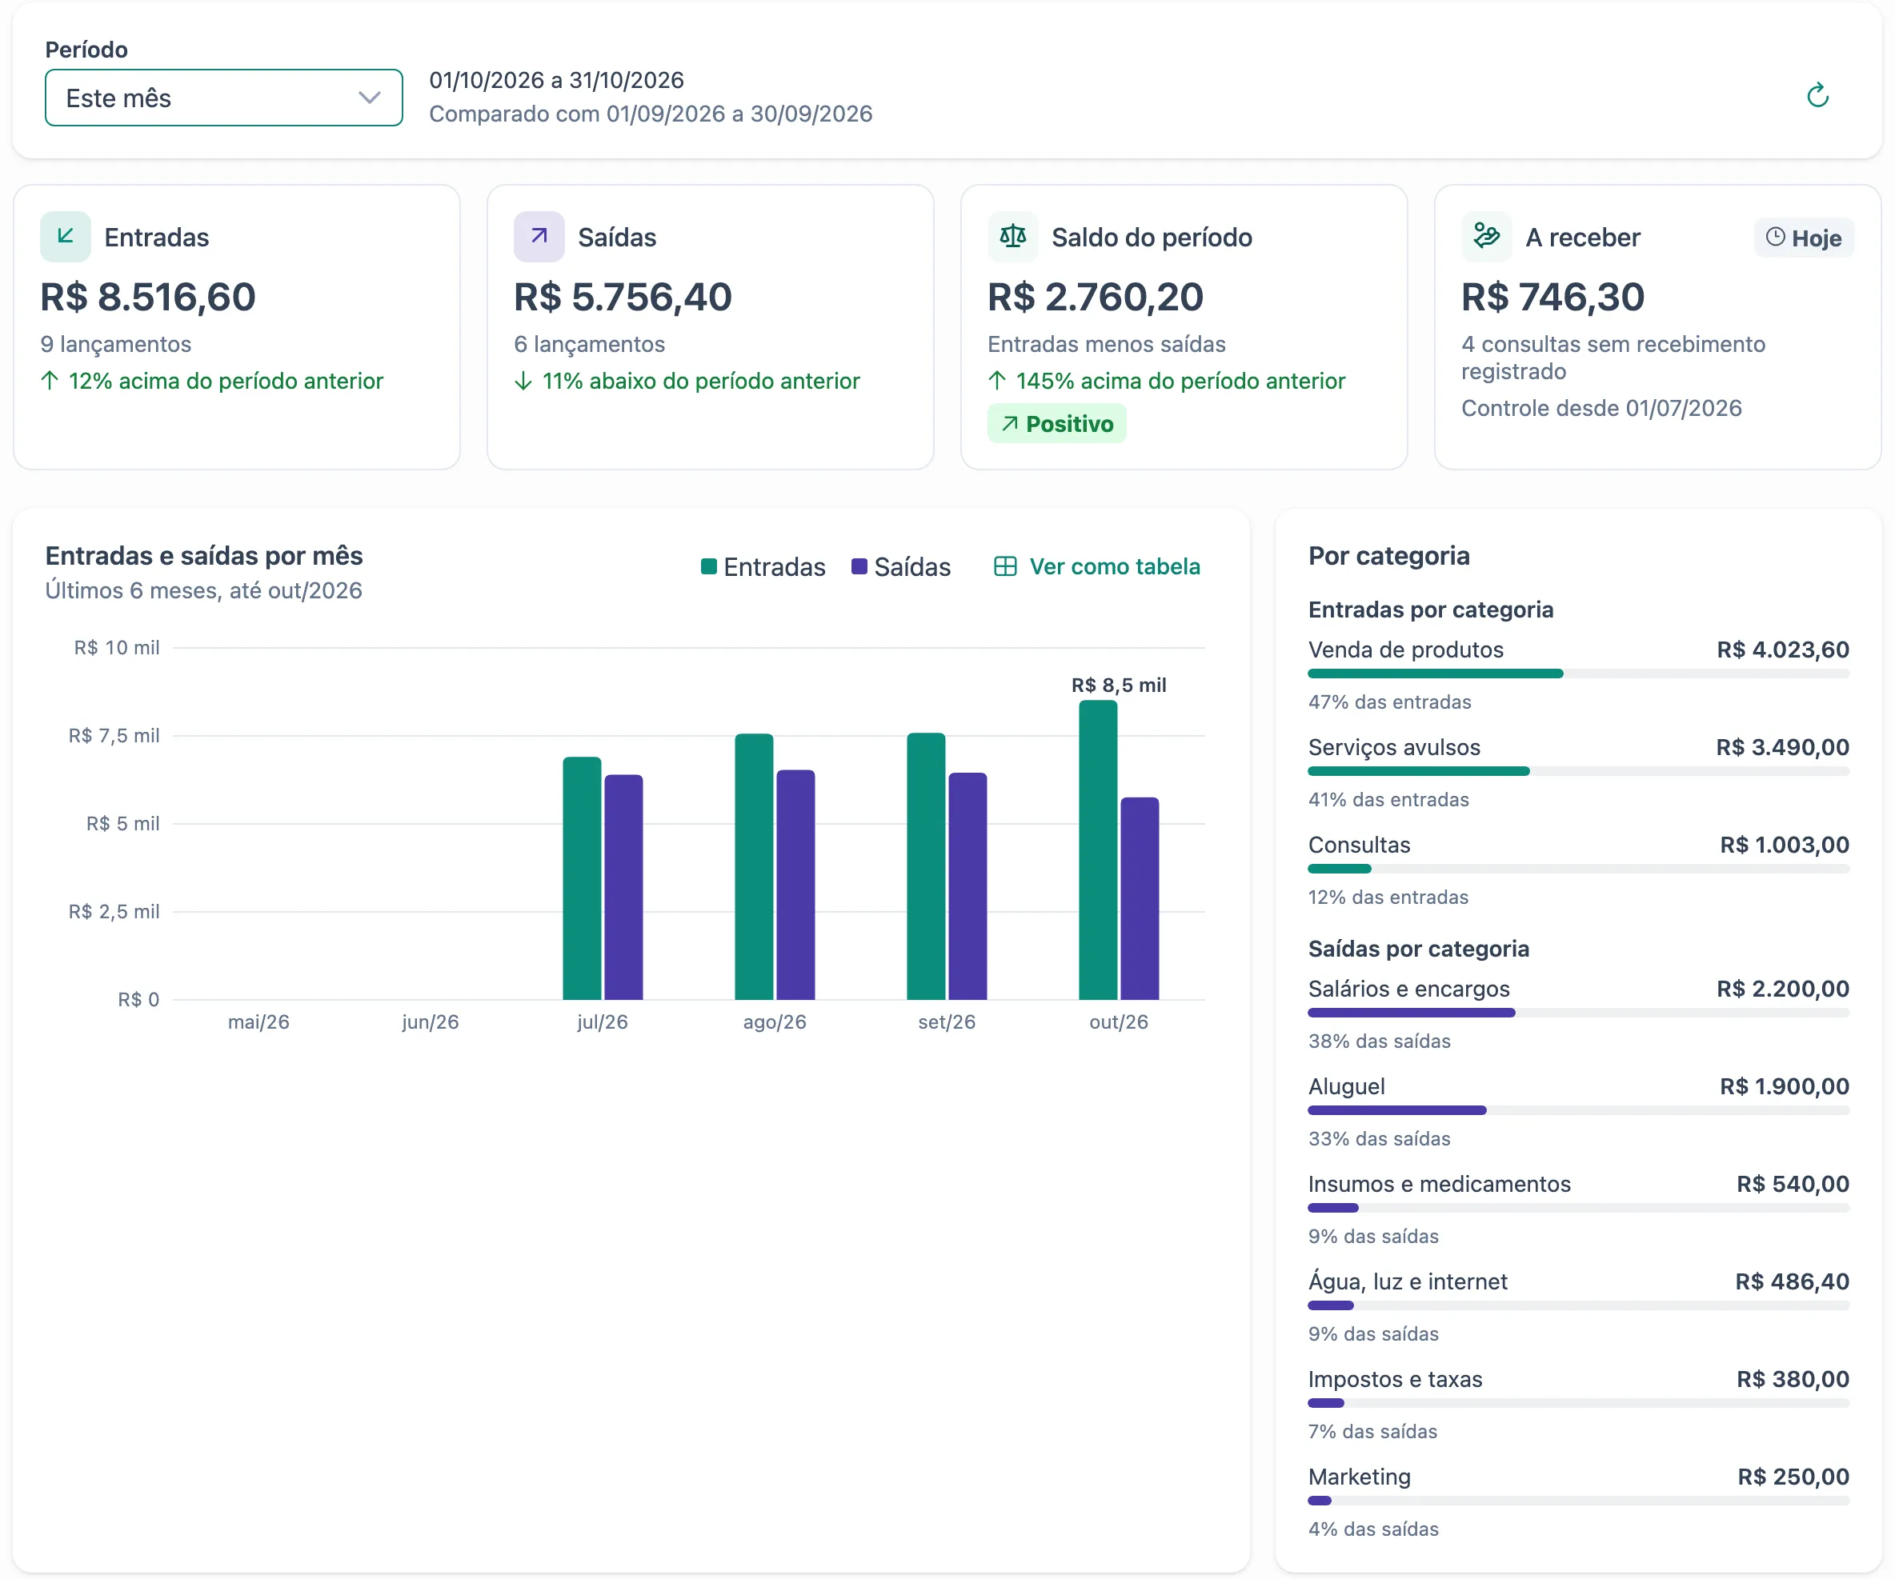The height and width of the screenshot is (1579, 1895).
Task: Click the refresh icon in the period bar
Action: tap(1817, 95)
